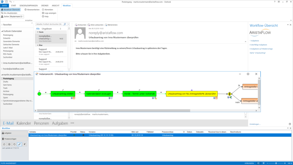Open Logs anzeigen in the ribbon
Screen dimensions: 293x165
click(49, 13)
